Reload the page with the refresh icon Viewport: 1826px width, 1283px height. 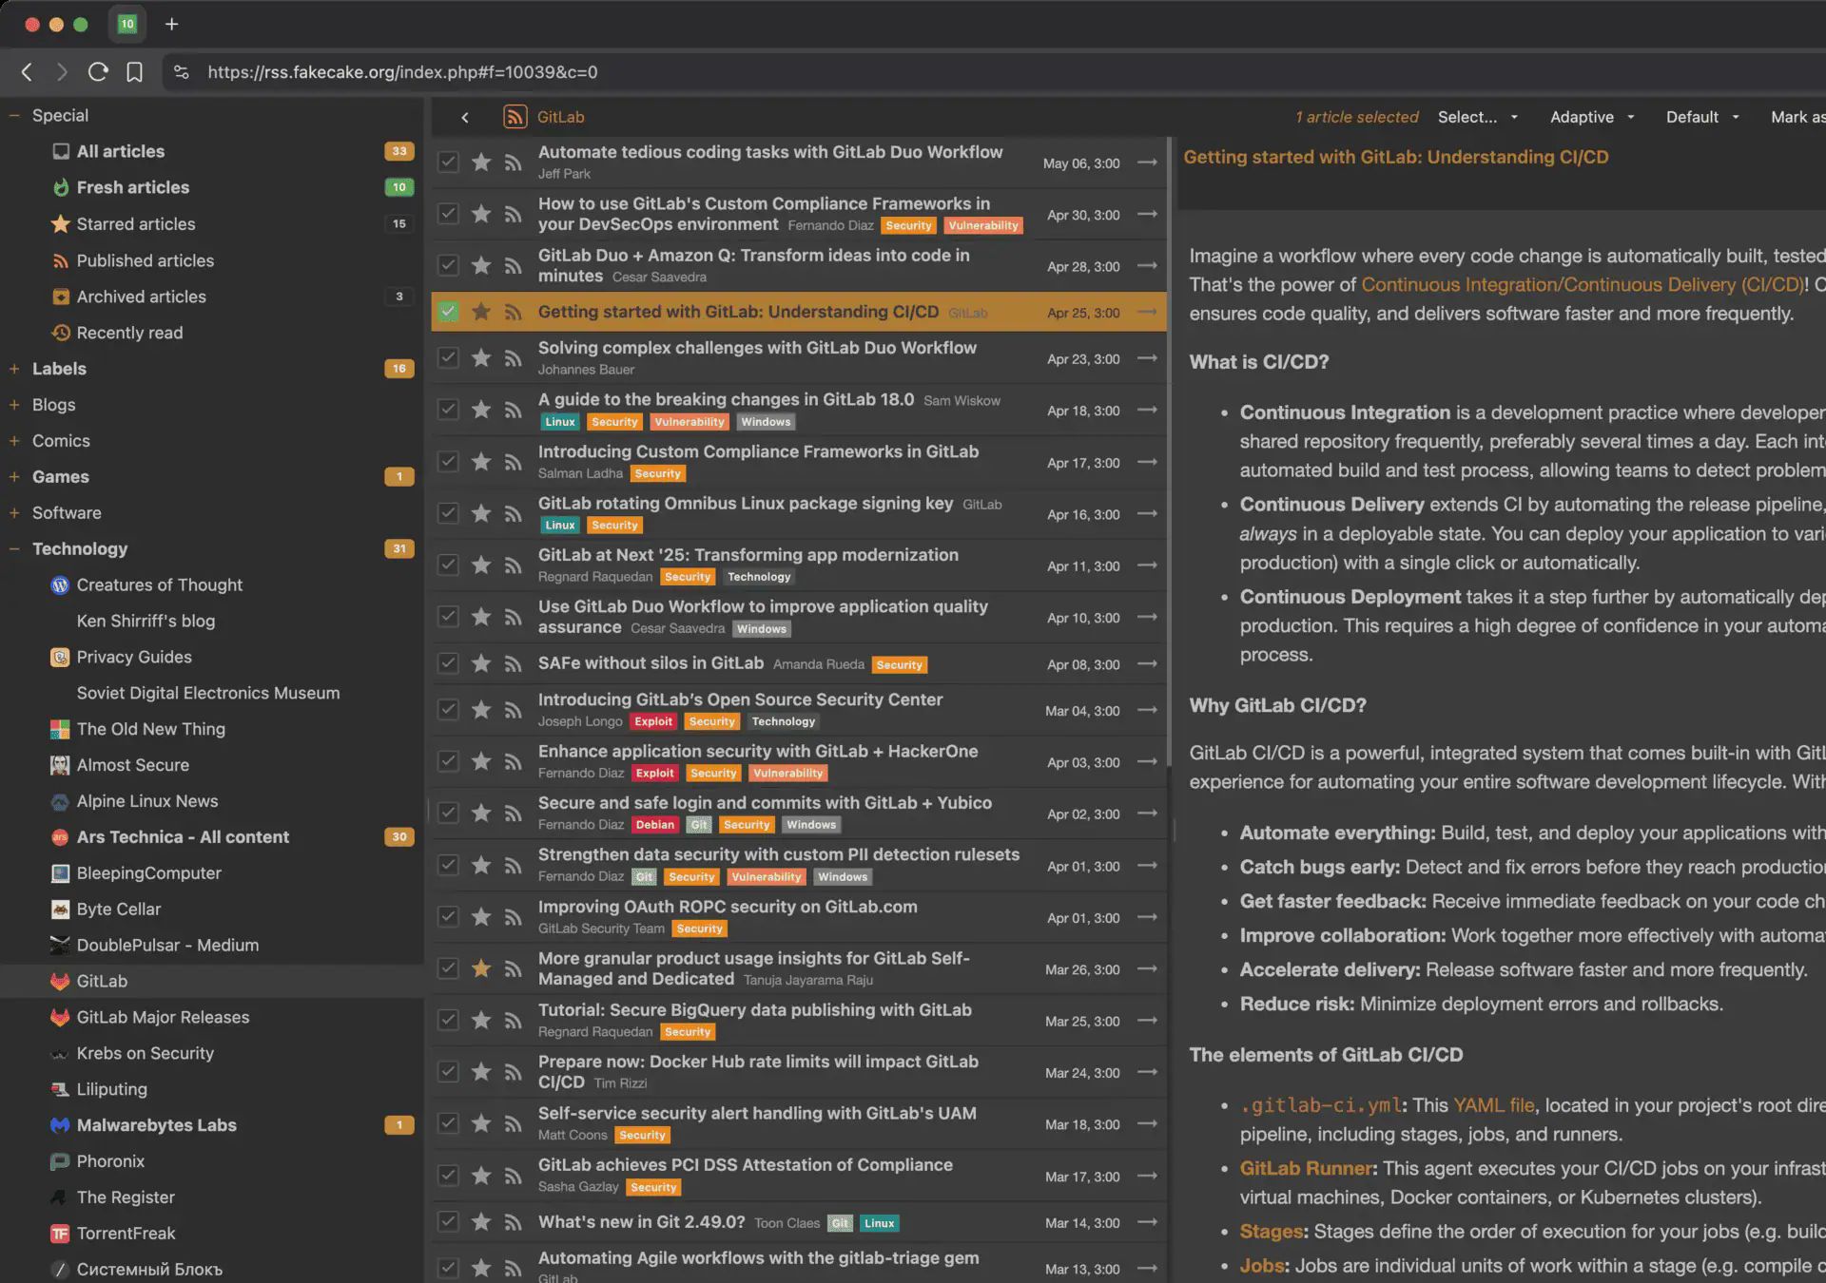[98, 72]
